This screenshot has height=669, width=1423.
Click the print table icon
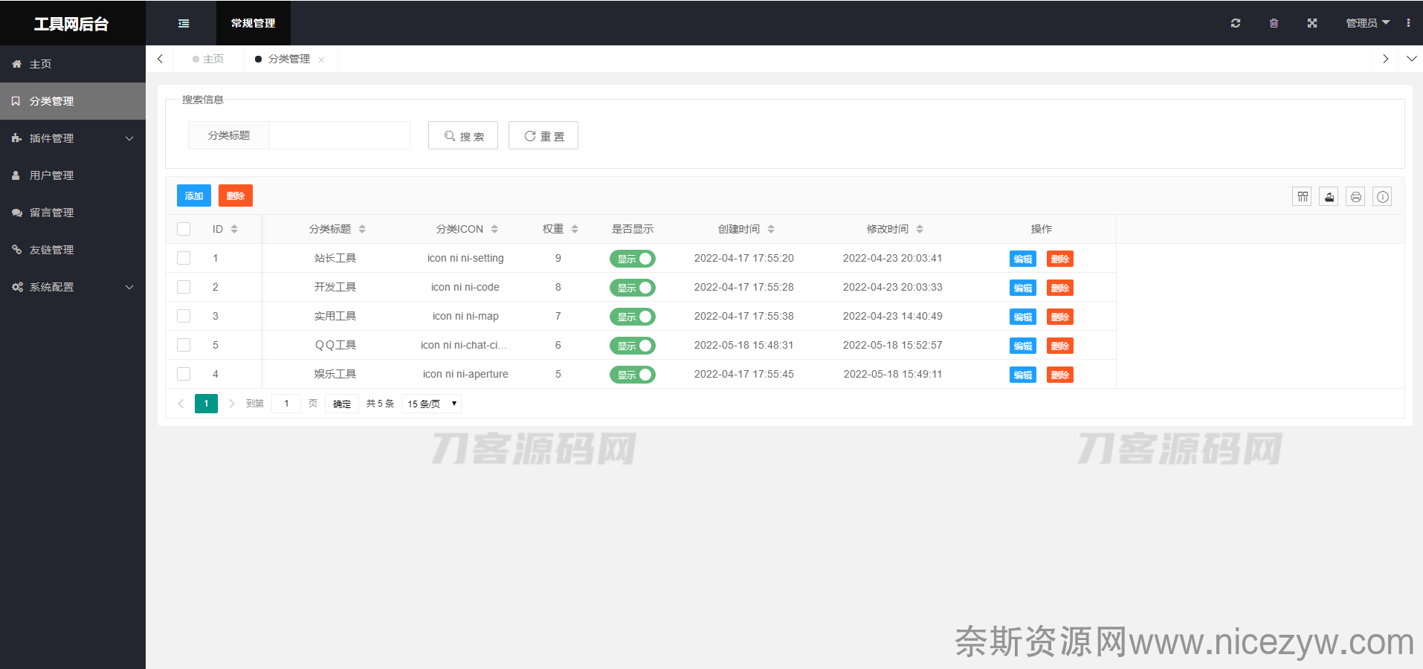tap(1355, 196)
